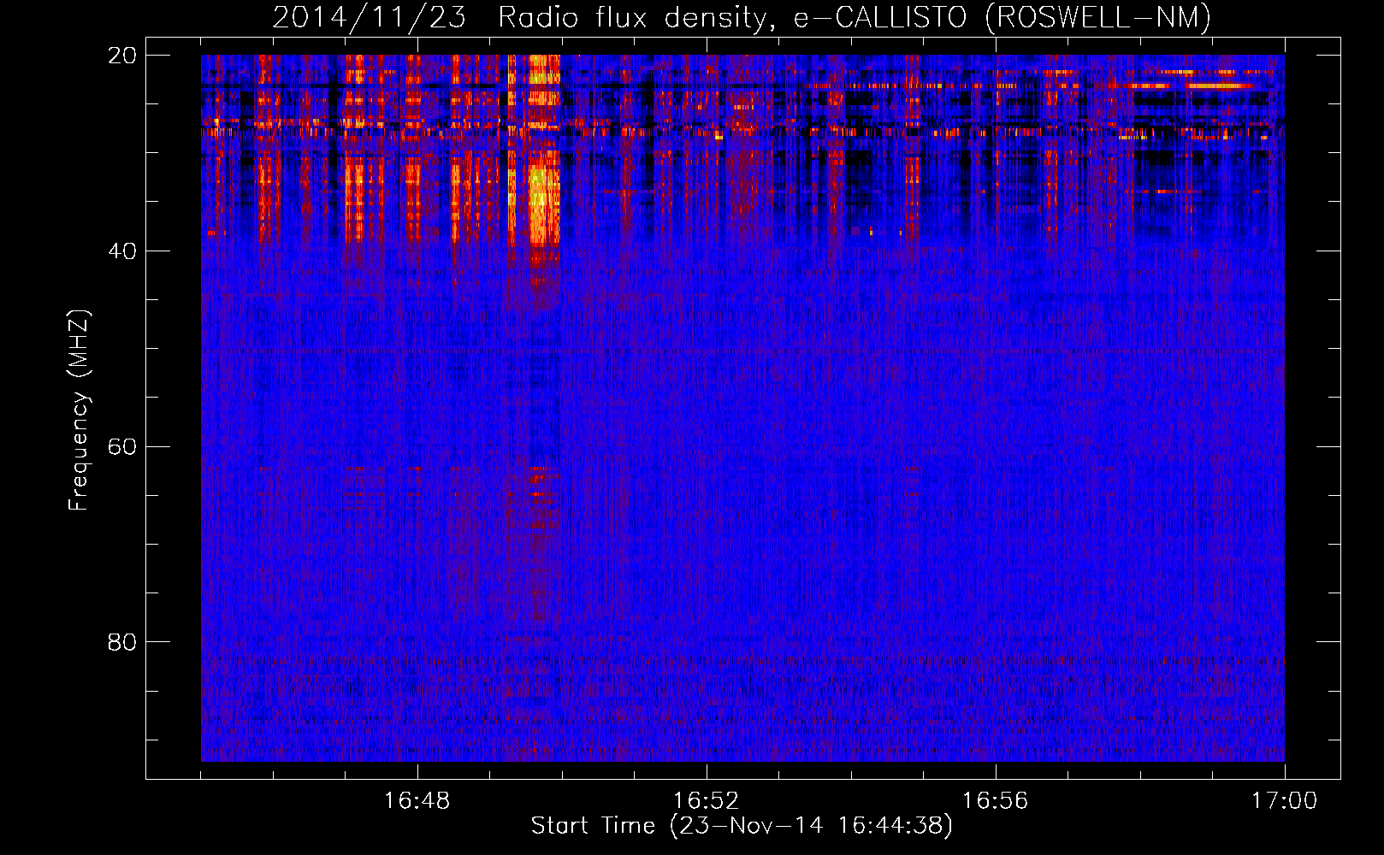
Task: Click the 20 MHz frequency tick label
Action: (x=122, y=56)
